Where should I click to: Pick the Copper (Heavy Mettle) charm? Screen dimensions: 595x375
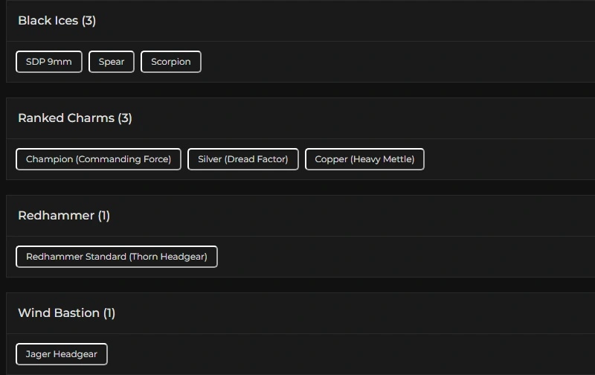364,159
